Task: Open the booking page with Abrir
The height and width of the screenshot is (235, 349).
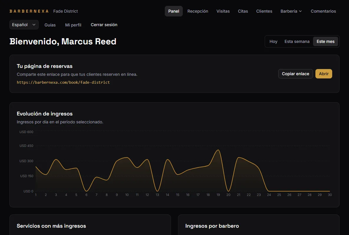Action: pyautogui.click(x=324, y=74)
